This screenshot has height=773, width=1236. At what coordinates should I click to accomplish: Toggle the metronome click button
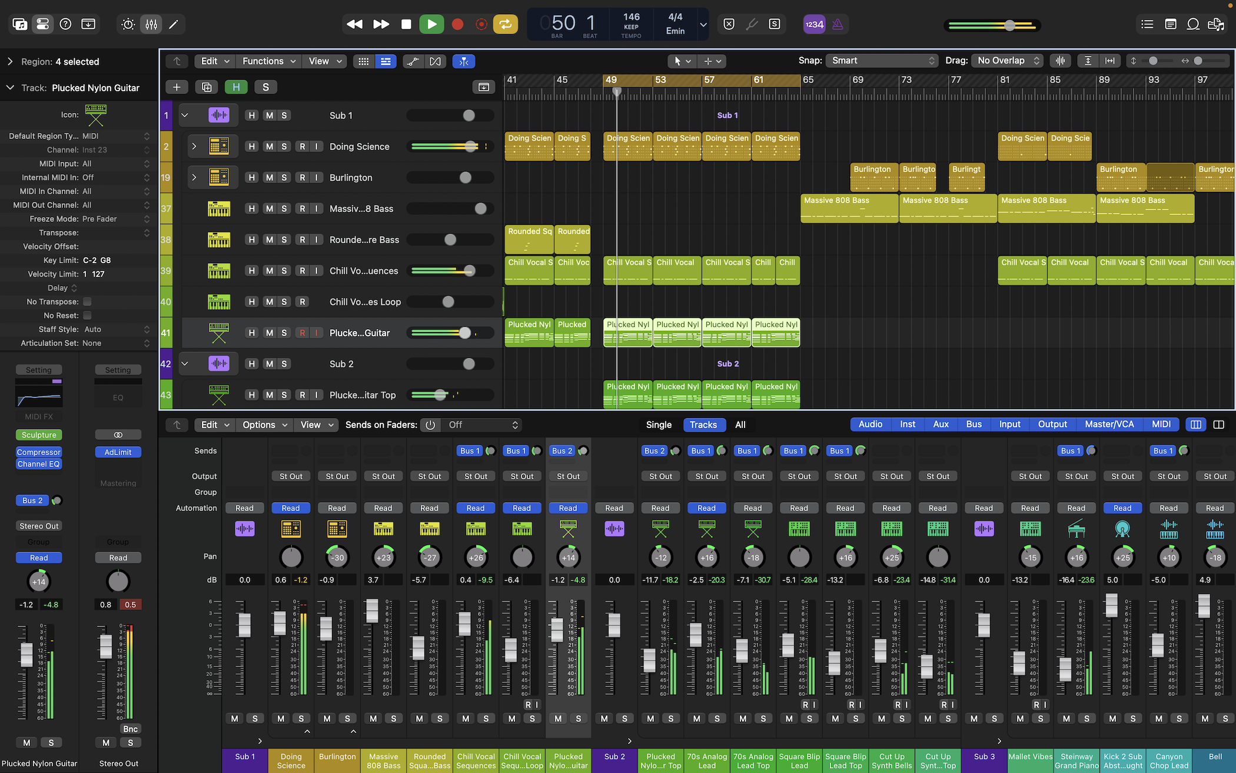(x=838, y=24)
